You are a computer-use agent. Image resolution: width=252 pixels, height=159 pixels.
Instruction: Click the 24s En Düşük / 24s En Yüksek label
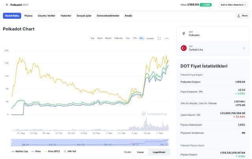tap(198, 103)
